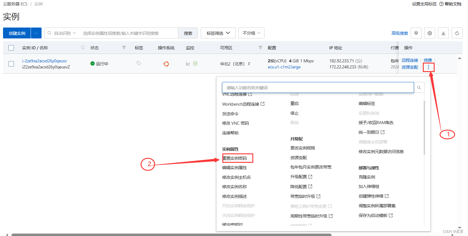Viewport: 468px width, 236px height.
Task: Click public IP 182.92.233.71
Action: [x=342, y=61]
